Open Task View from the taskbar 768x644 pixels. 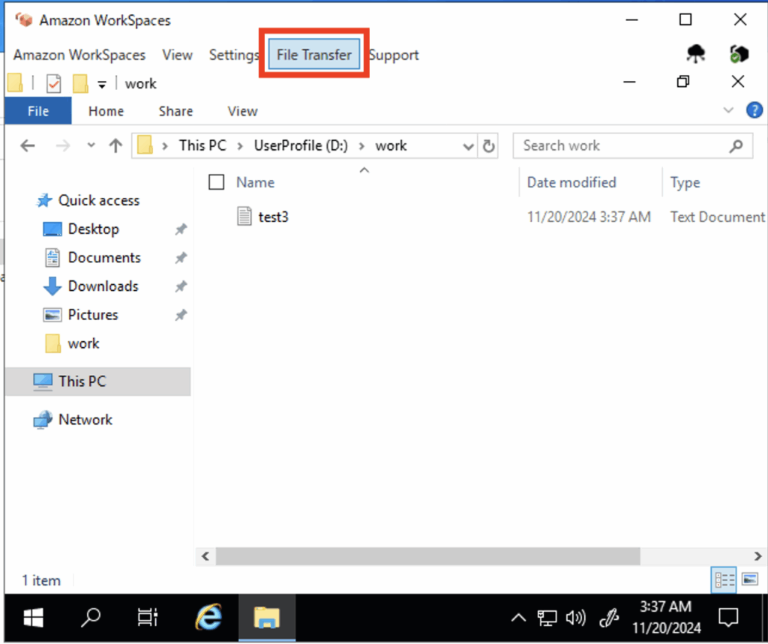pos(148,617)
